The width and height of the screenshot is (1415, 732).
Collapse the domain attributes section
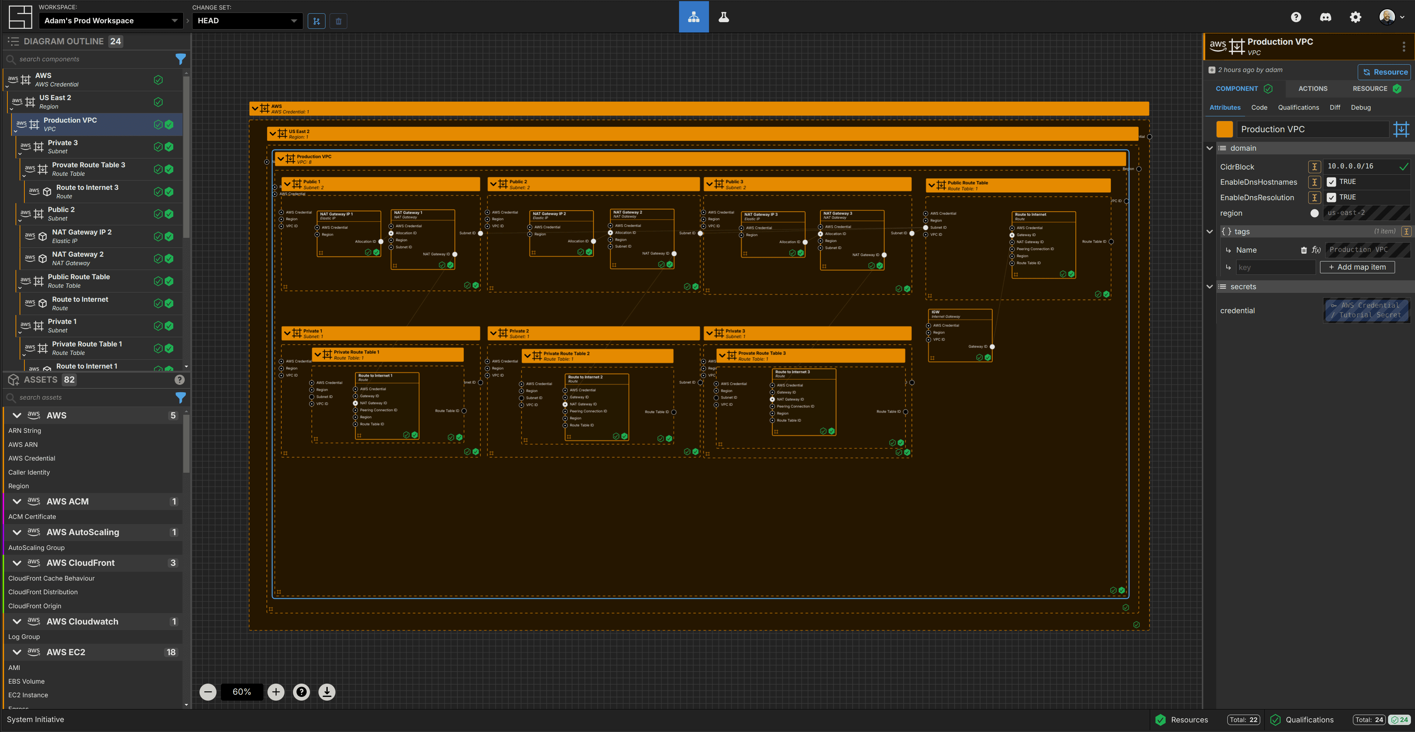click(x=1210, y=148)
